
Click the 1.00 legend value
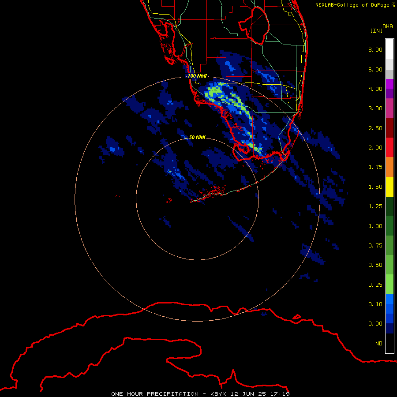click(375, 226)
